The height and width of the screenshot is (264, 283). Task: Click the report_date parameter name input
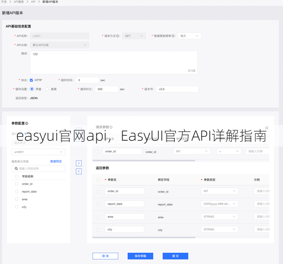tap(125, 204)
